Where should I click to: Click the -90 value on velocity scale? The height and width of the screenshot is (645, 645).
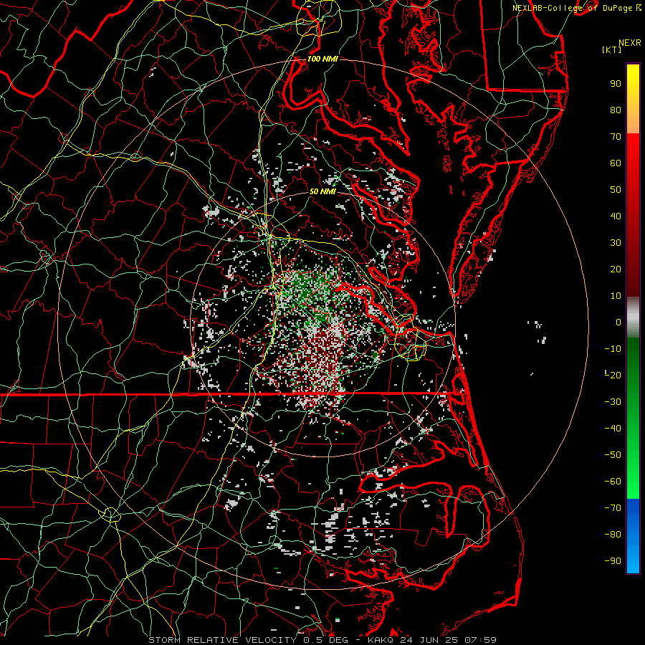tap(613, 561)
